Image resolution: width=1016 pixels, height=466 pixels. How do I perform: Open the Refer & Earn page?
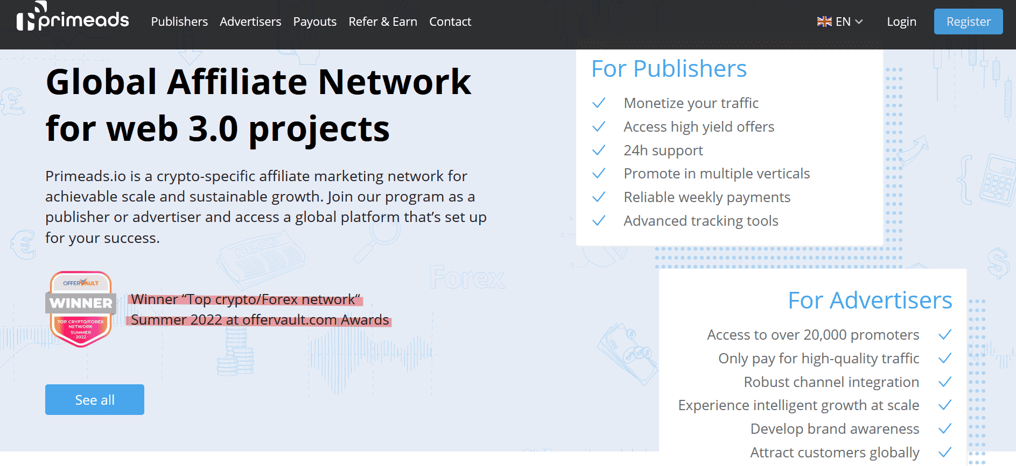pyautogui.click(x=383, y=21)
